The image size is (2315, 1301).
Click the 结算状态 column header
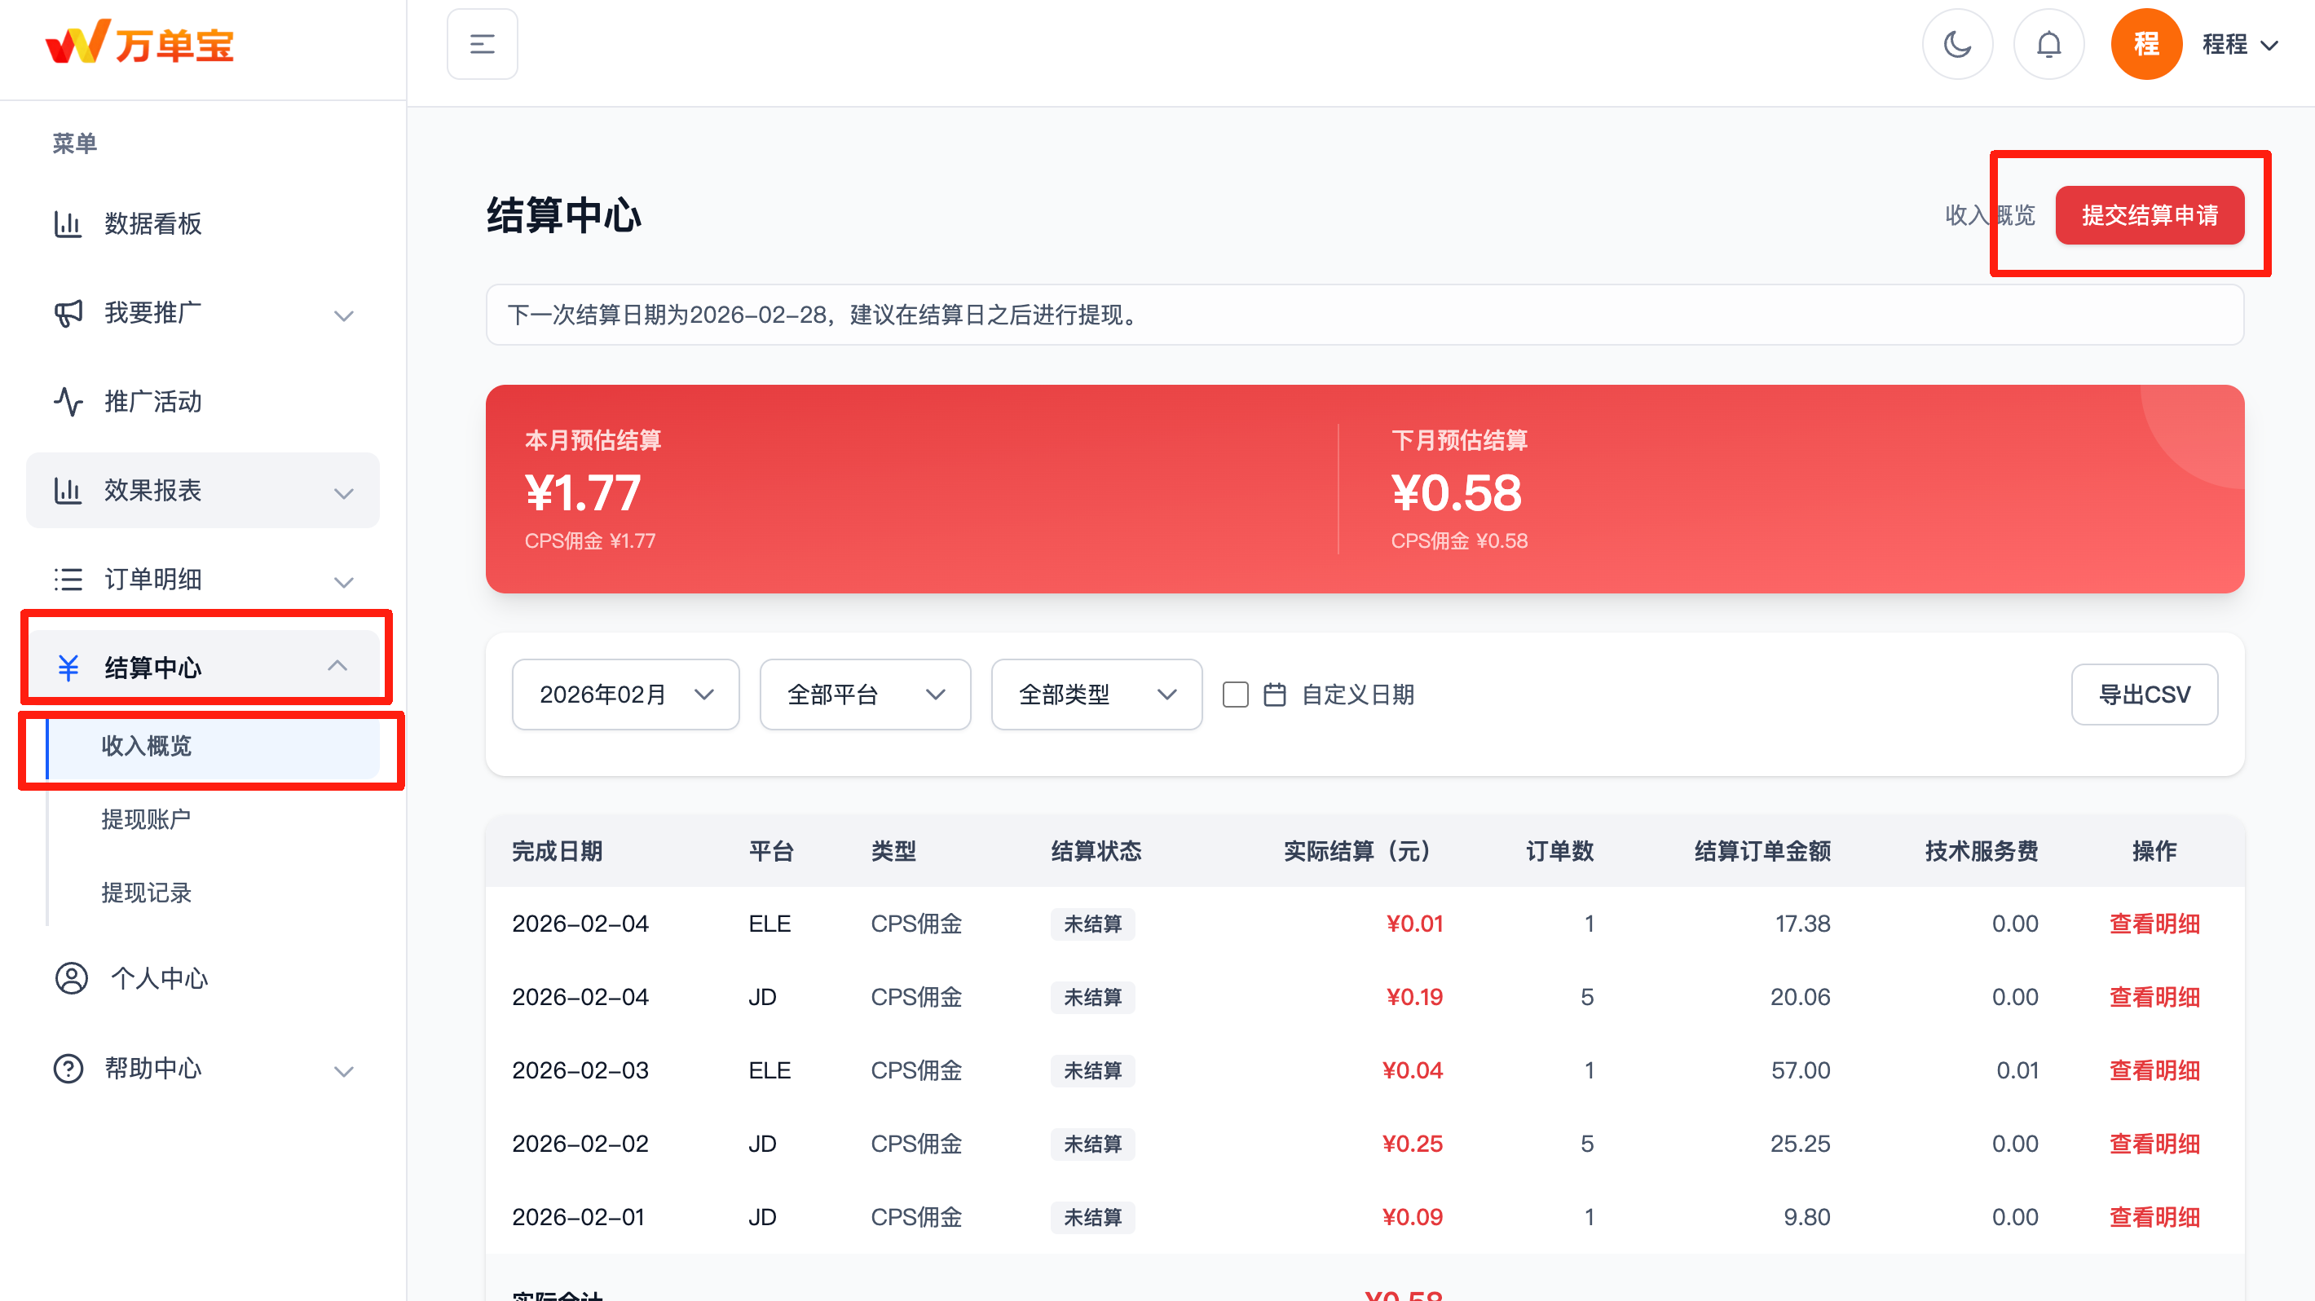pos(1096,851)
